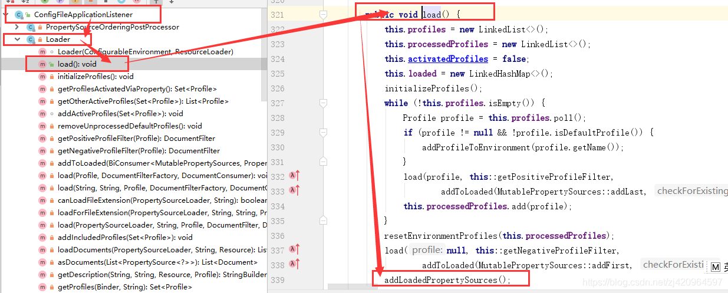Click the method icon of getNegativeProfileFilter
Image resolution: width=728 pixels, height=293 pixels.
42,150
